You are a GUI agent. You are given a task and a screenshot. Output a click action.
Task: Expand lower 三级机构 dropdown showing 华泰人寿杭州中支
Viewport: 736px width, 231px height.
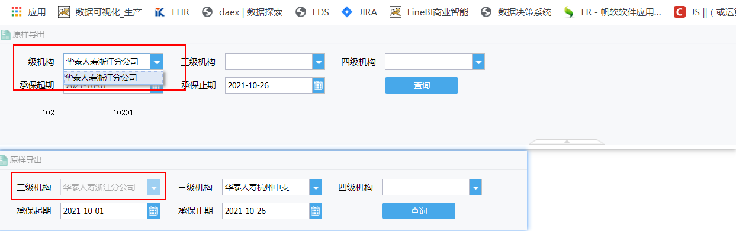click(316, 188)
